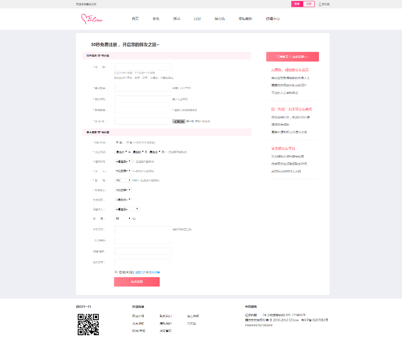This screenshot has width=402, height=341.
Task: Open the marital status dropdown
Action: pos(123,162)
